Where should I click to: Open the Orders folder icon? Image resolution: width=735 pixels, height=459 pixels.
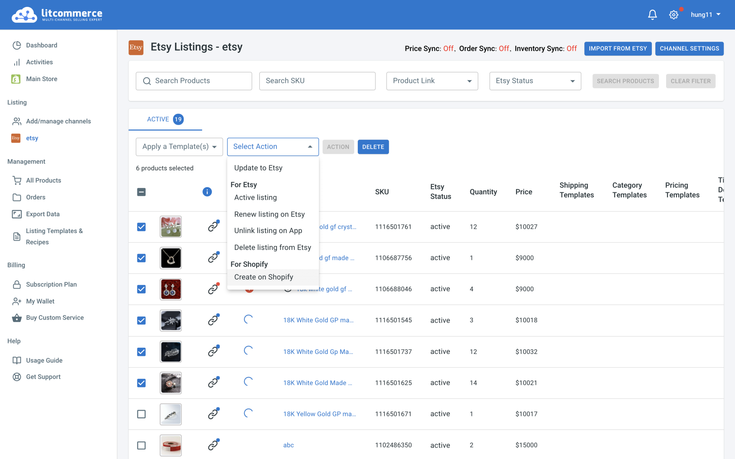point(17,197)
